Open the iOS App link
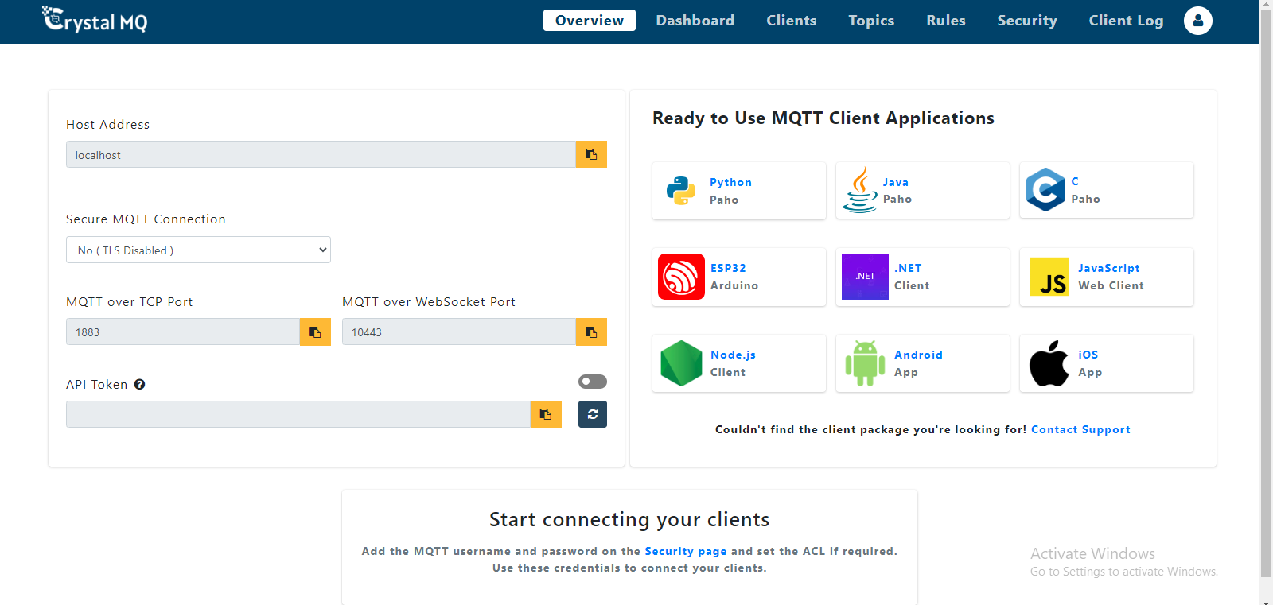 [x=1088, y=355]
